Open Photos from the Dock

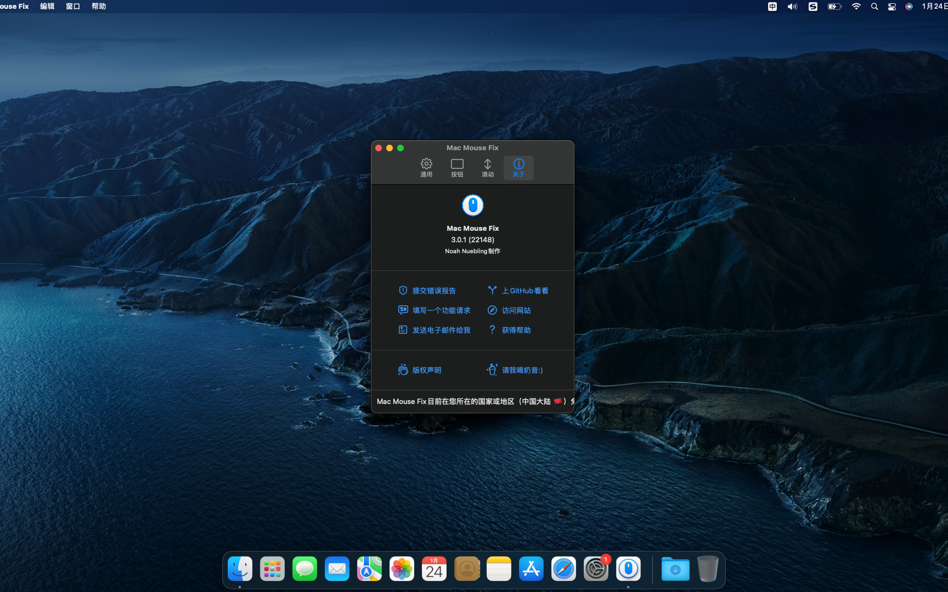[402, 569]
